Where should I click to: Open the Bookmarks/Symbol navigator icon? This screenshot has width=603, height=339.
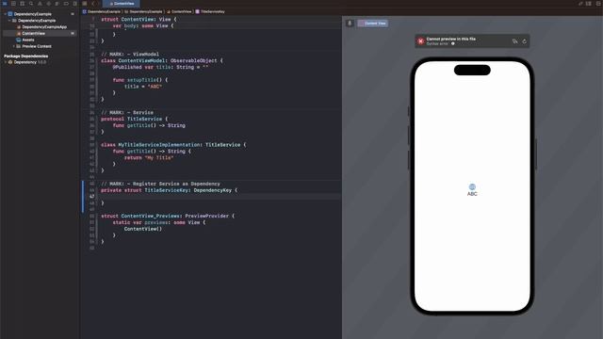pos(23,4)
